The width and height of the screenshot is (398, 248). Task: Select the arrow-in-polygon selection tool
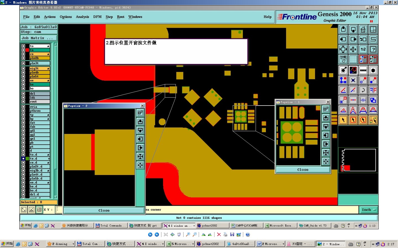coord(363,120)
